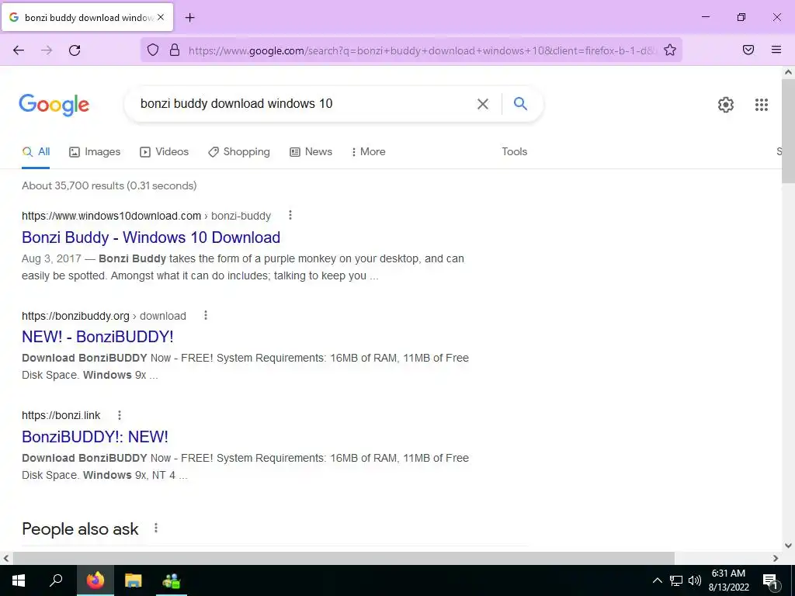Close the bonzi buddy search tab
The width and height of the screenshot is (795, 596).
[x=161, y=17]
